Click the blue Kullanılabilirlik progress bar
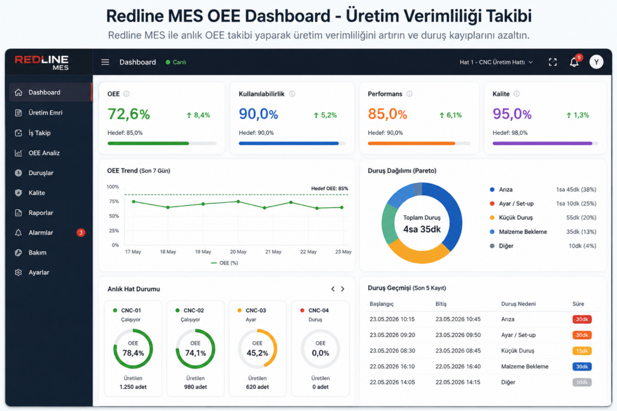The width and height of the screenshot is (617, 411). coord(292,143)
